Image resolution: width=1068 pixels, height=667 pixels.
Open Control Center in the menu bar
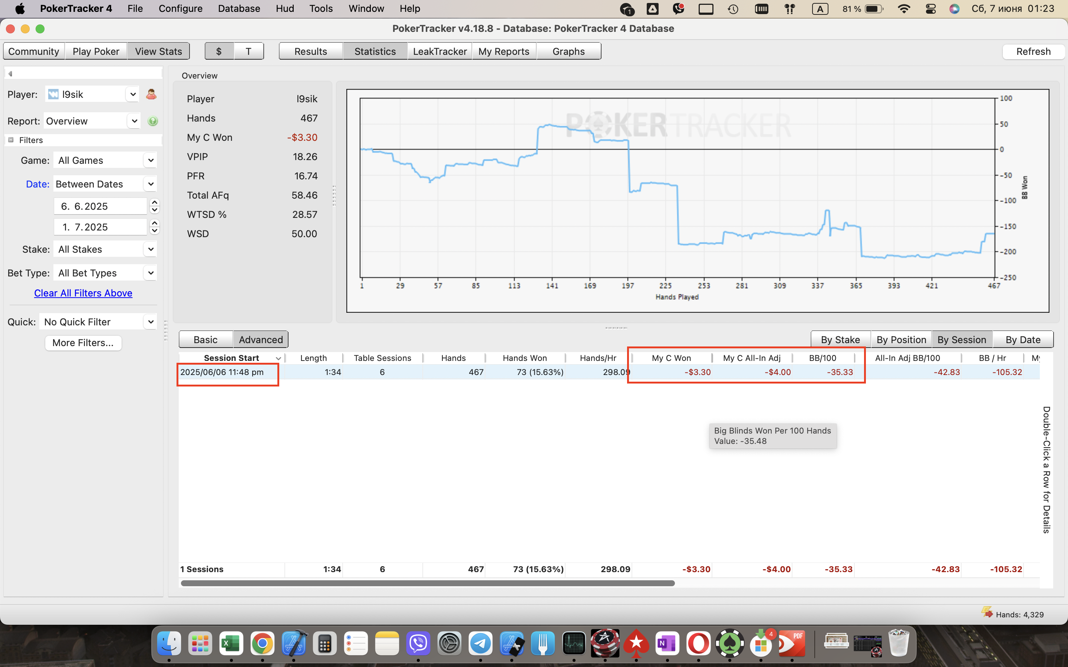[x=930, y=9]
